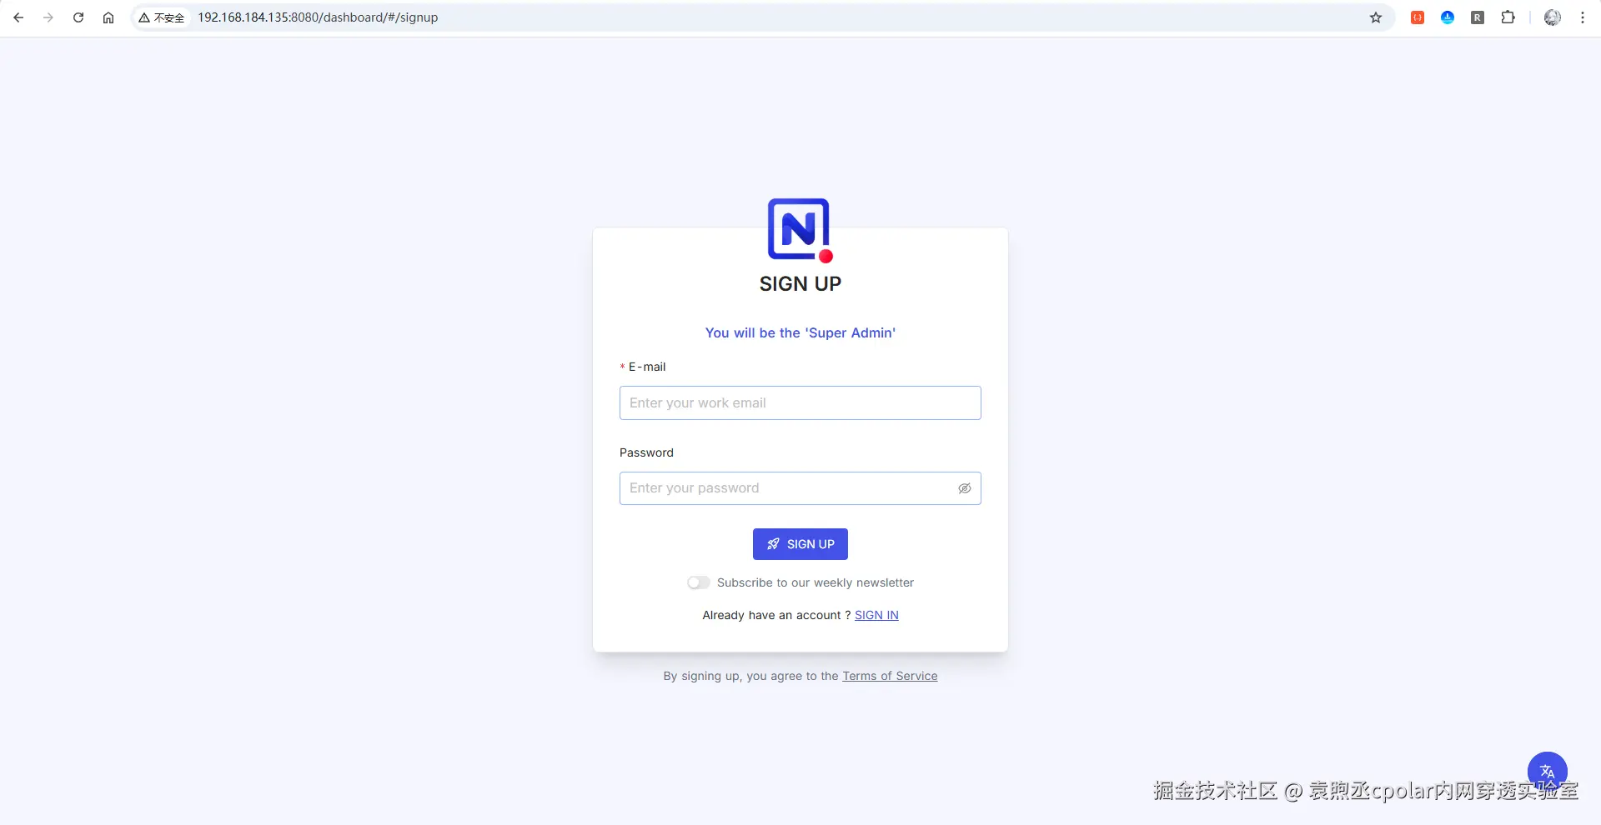Screen dimensions: 1601x825
Task: Open the browser three-dot menu
Action: click(1583, 17)
